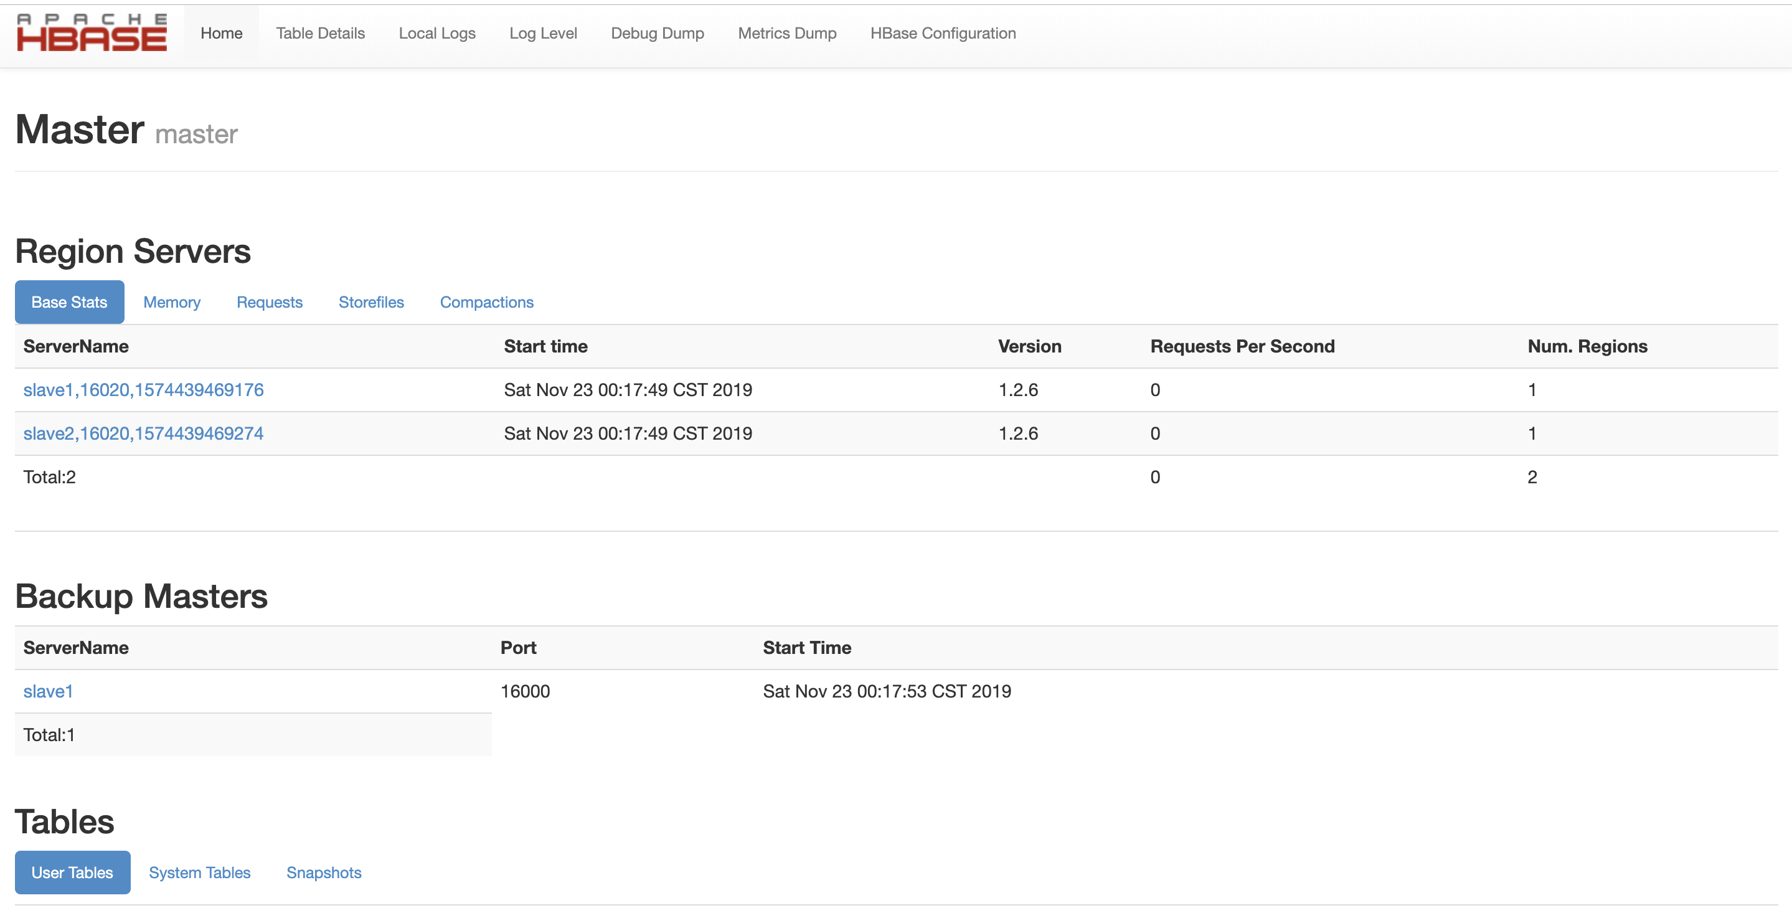Switch to System Tables tab

pos(199,873)
